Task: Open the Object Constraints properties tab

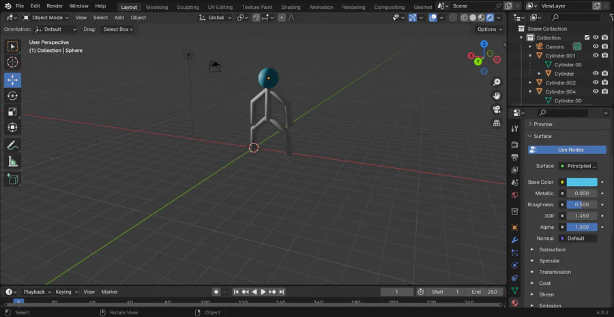Action: tap(515, 278)
